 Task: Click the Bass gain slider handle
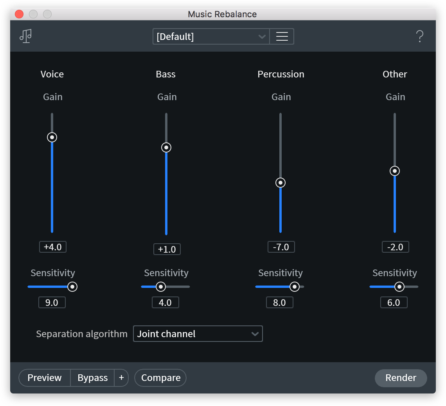[166, 147]
